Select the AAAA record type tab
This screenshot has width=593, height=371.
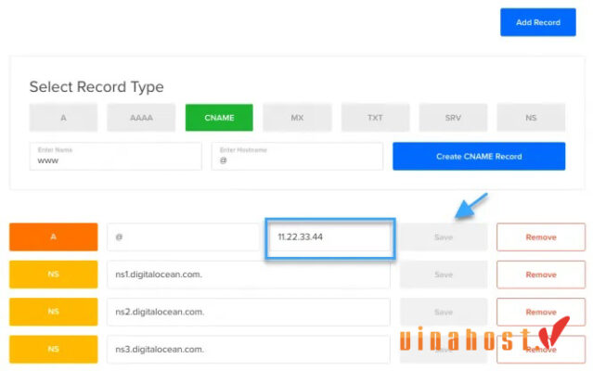(x=141, y=118)
